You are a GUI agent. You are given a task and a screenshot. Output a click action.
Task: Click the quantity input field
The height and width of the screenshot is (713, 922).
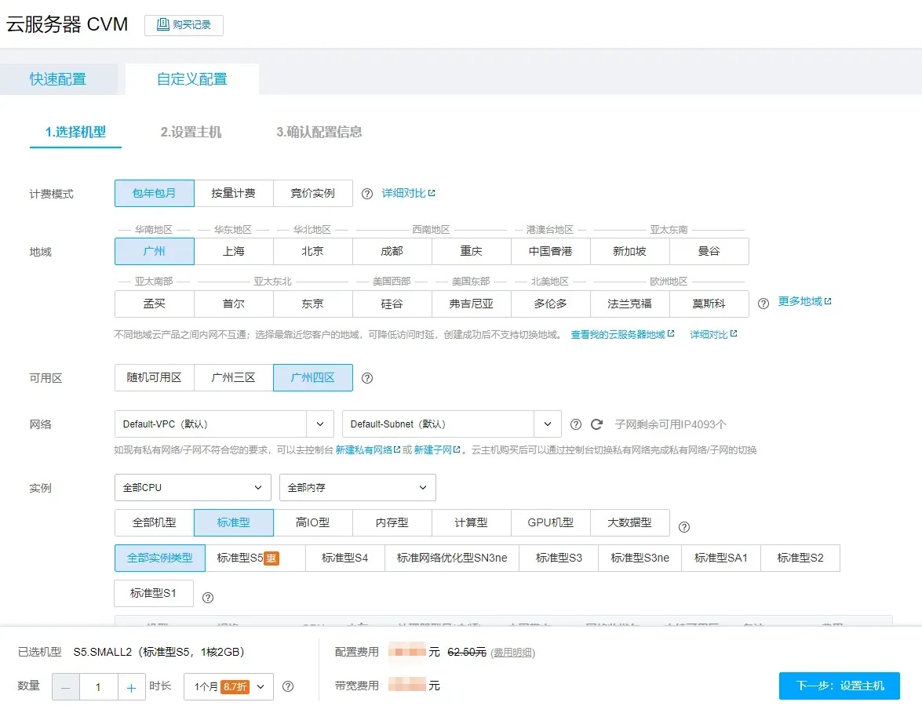99,687
